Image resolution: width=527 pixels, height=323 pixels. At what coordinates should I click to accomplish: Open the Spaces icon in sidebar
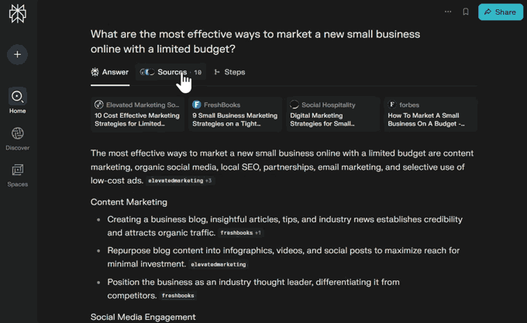[17, 170]
